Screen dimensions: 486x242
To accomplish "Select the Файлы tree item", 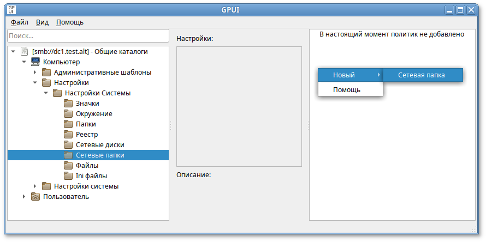I will click(x=87, y=166).
